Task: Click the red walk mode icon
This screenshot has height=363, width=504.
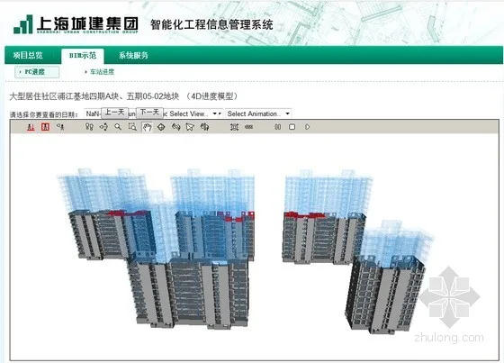Action: point(31,127)
